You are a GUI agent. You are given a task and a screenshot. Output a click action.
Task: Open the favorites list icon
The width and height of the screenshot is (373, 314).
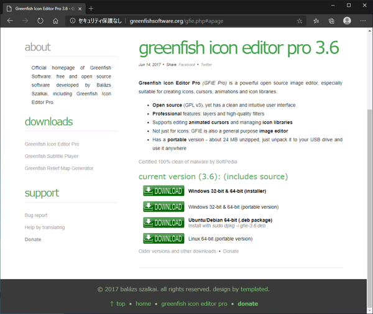point(316,21)
